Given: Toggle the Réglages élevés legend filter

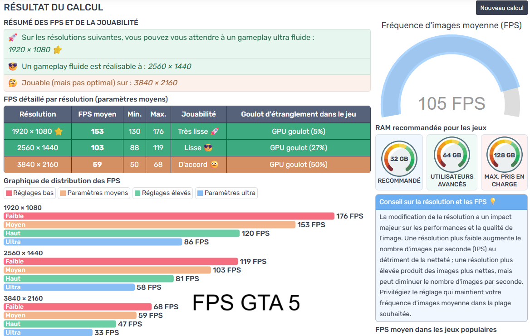Looking at the screenshot, I should pos(163,193).
